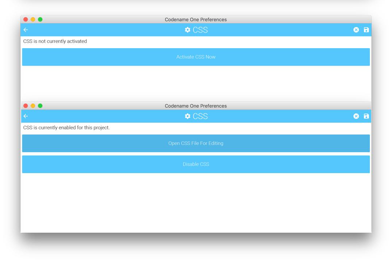This screenshot has height=262, width=392.
Task: Click the 'CSS is not currently activated' text
Action: click(x=55, y=41)
